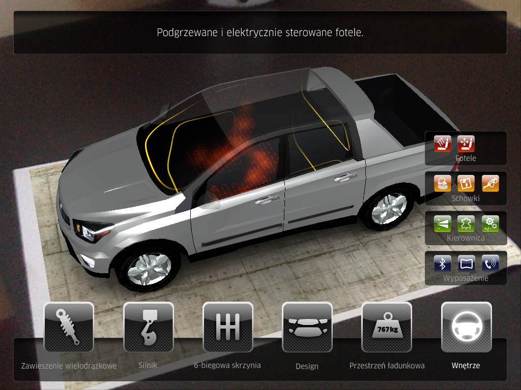The height and width of the screenshot is (390, 521).
Task: Select the green gear settings steering icon
Action: coord(490,223)
